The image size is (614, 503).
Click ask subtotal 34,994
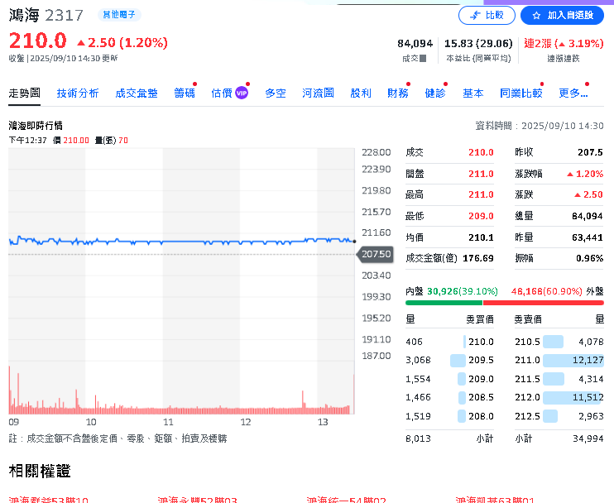(588, 438)
